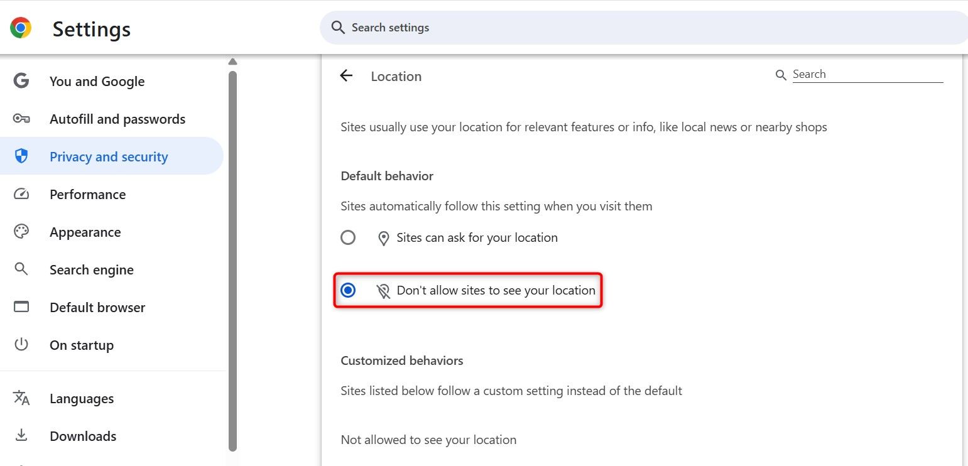Click the Chrome logo icon
Screen dimensions: 968x466
click(x=21, y=28)
